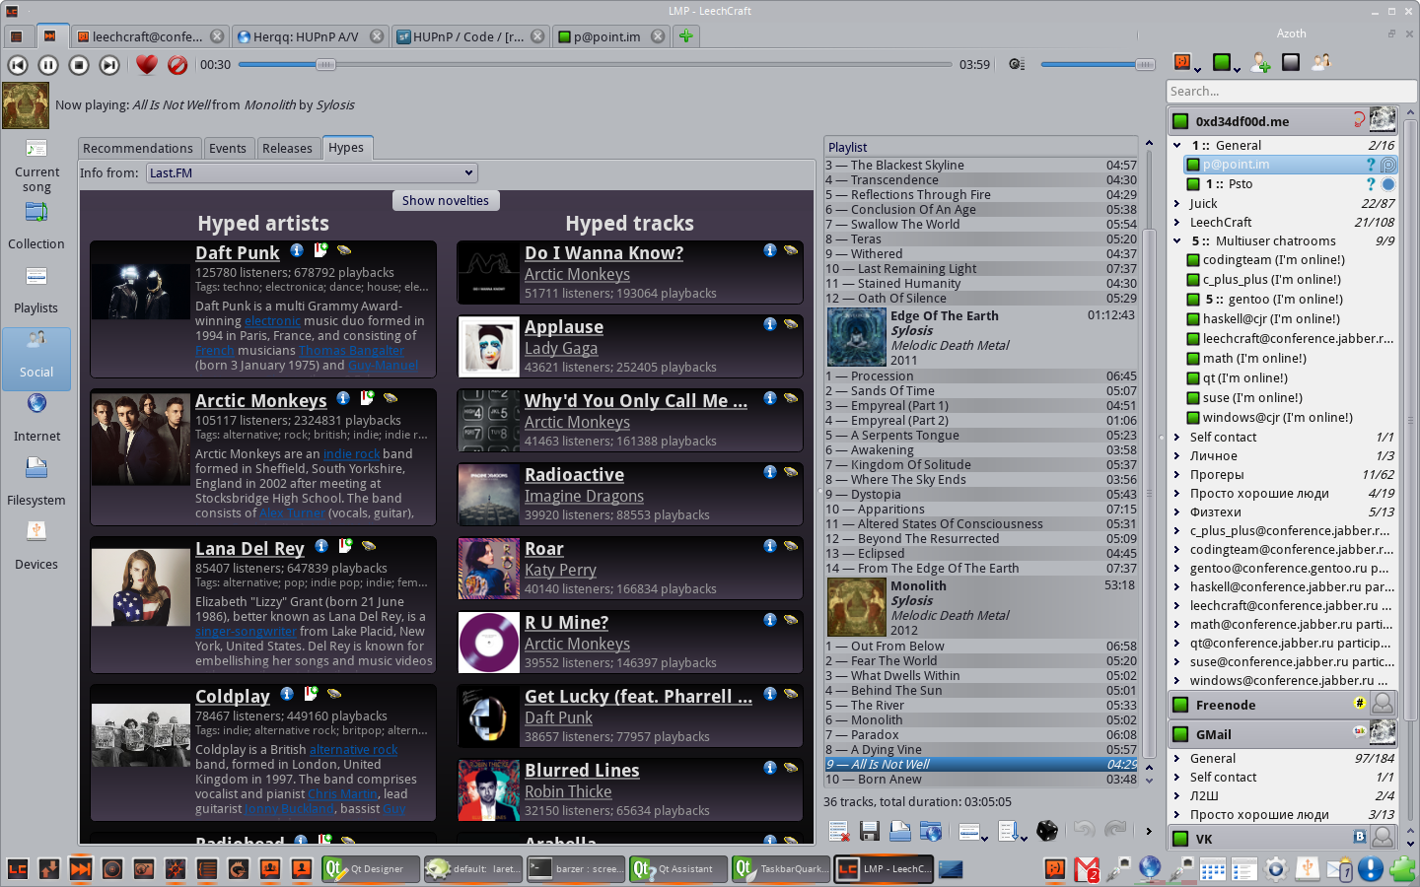Stop playback with the stop button
This screenshot has width=1420, height=887.
tap(79, 65)
